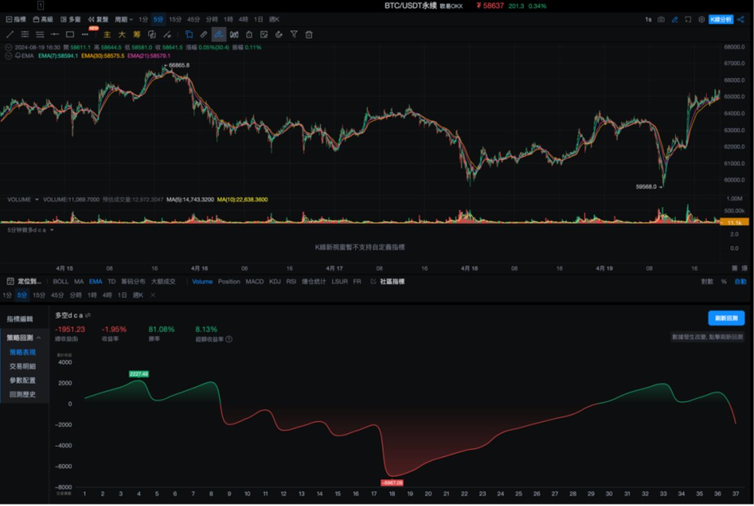Expand the VOLUME indicator dropdown arrow
Image resolution: width=754 pixels, height=506 pixels.
point(37,200)
